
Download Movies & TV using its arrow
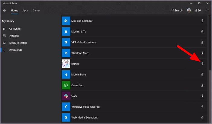point(202,31)
